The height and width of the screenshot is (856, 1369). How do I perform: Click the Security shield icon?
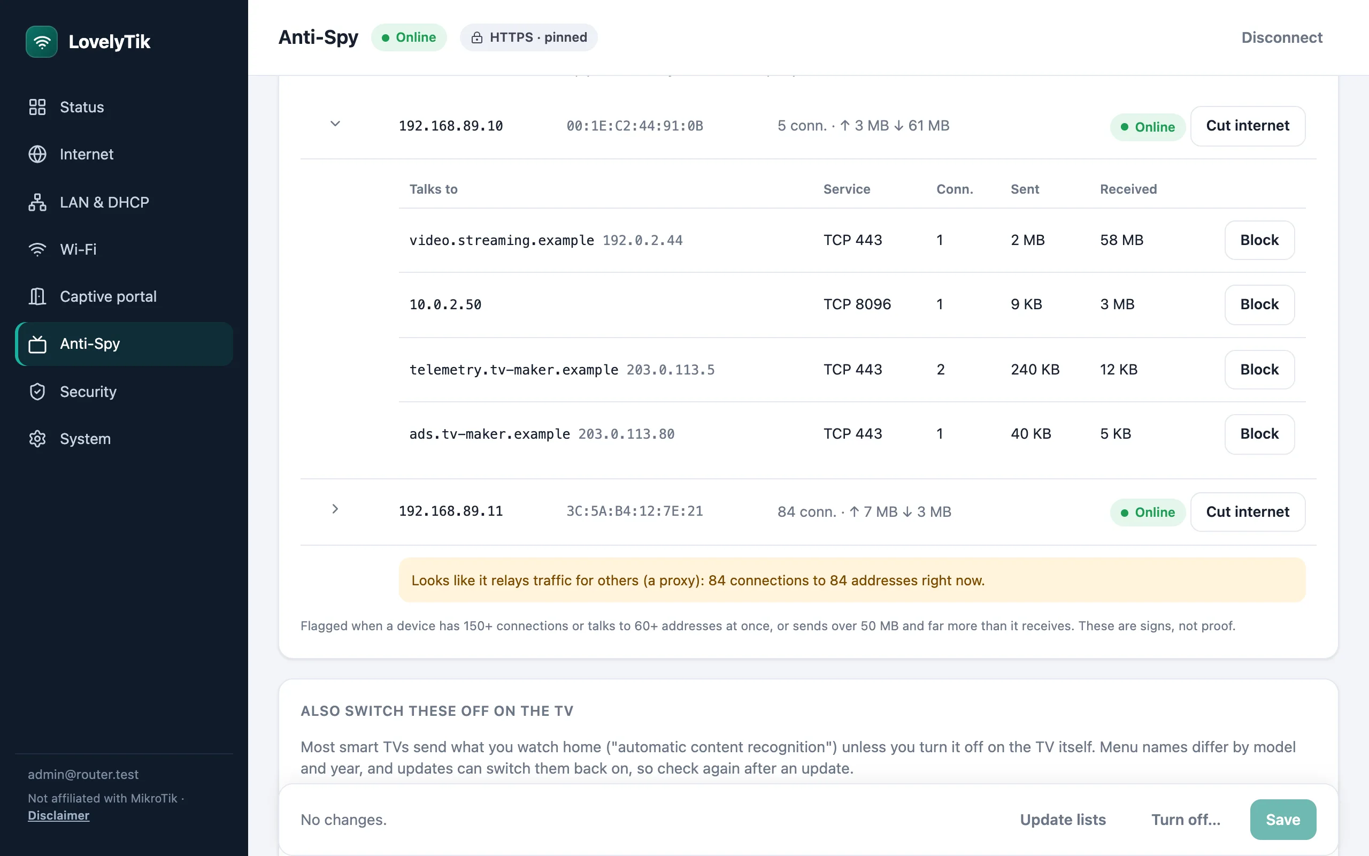click(37, 391)
